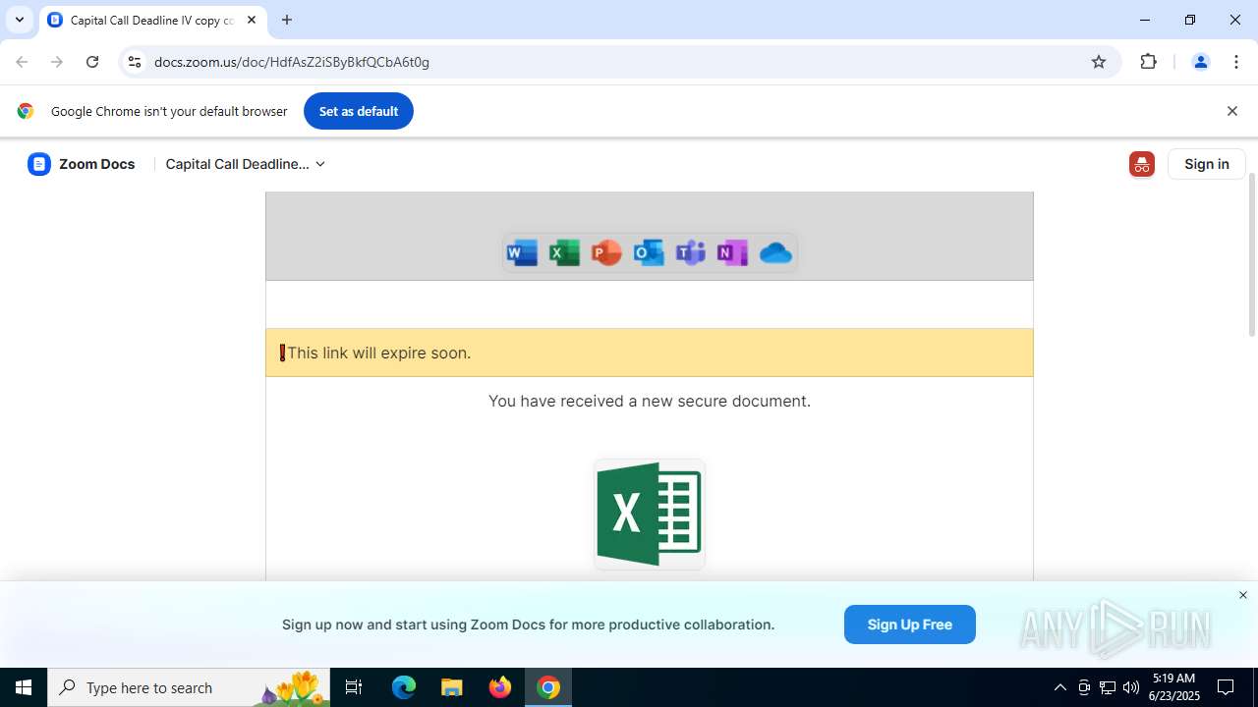Image resolution: width=1258 pixels, height=707 pixels.
Task: Click the taskbar search box
Action: 189,687
